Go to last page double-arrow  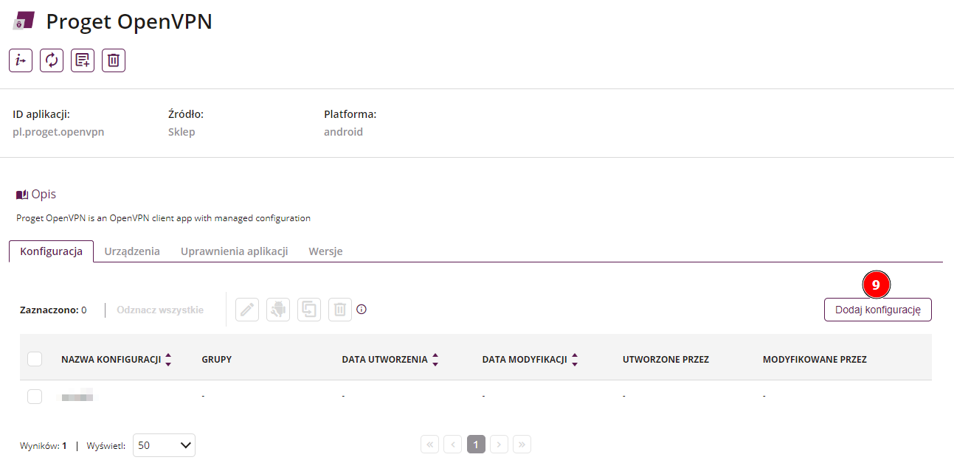[522, 445]
